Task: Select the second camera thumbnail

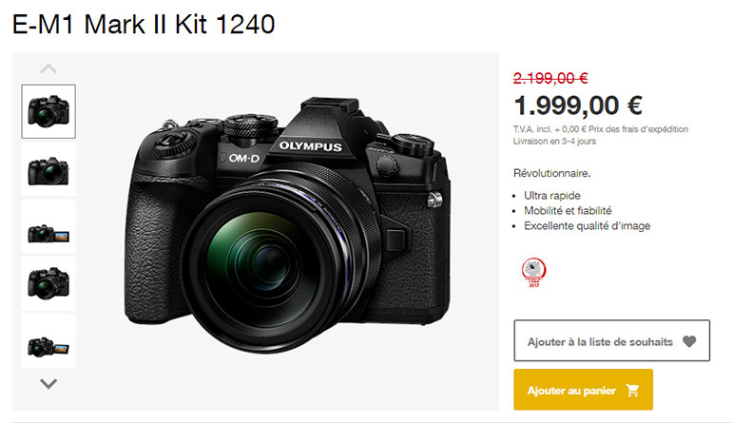Action: 48,170
